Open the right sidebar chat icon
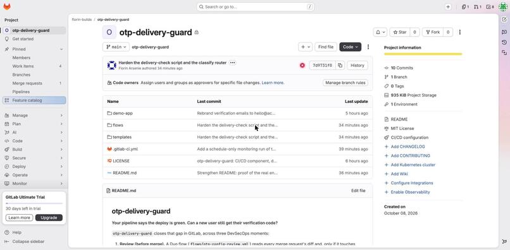Viewport: 510px width, 250px height. click(x=504, y=32)
